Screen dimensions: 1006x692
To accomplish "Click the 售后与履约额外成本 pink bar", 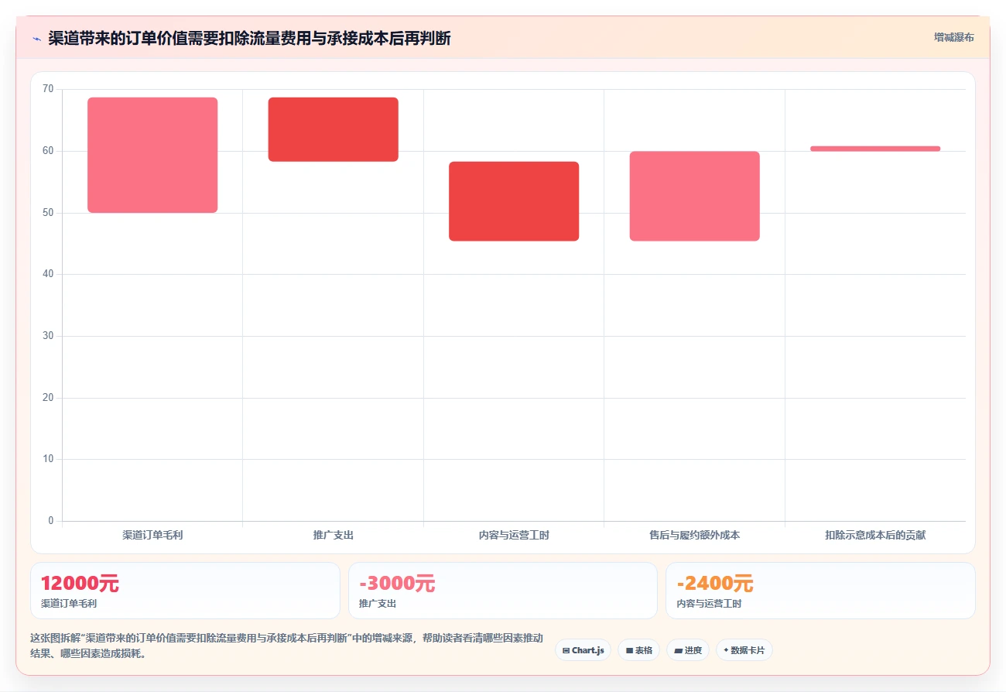I will (694, 197).
